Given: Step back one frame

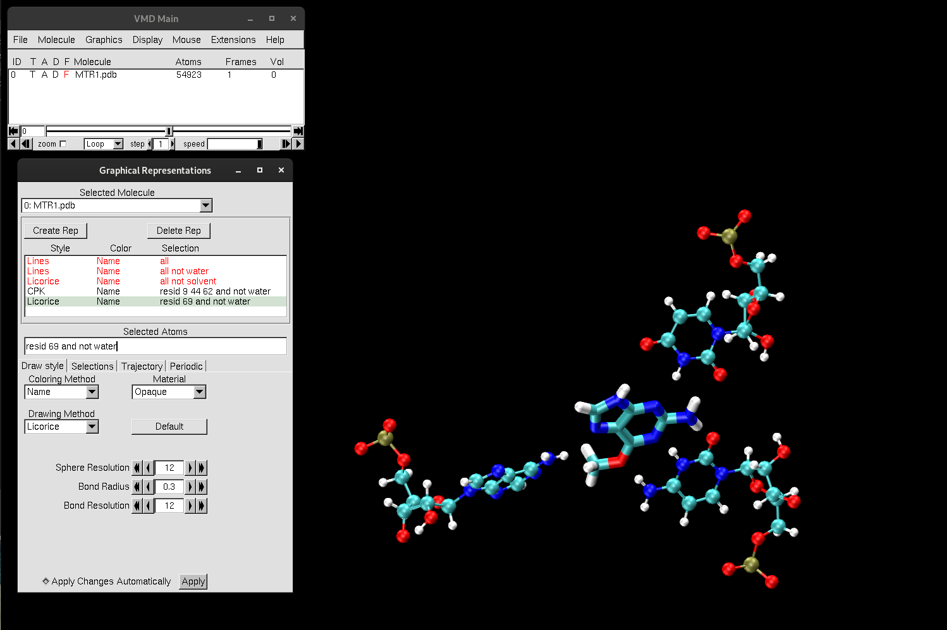Looking at the screenshot, I should tap(25, 144).
